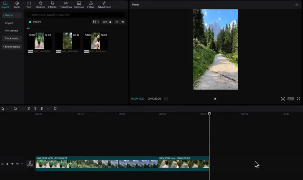Mute the main video track audio
The image size is (303, 180).
click(x=17, y=164)
